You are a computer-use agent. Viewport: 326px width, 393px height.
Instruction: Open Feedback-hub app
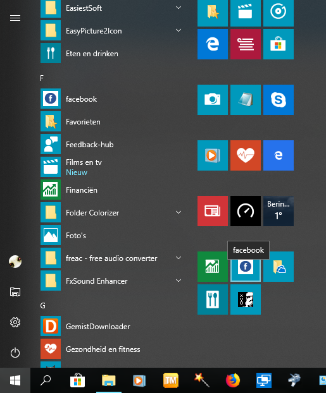tap(111, 144)
